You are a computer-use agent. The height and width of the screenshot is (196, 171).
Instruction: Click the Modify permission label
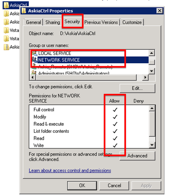[40, 117]
